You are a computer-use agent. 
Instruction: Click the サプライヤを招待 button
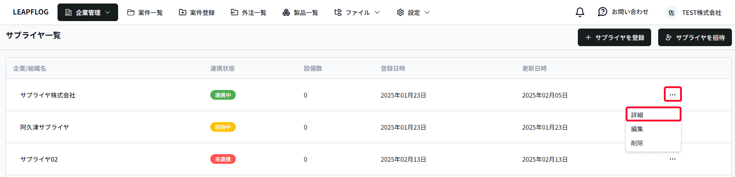[x=695, y=37]
